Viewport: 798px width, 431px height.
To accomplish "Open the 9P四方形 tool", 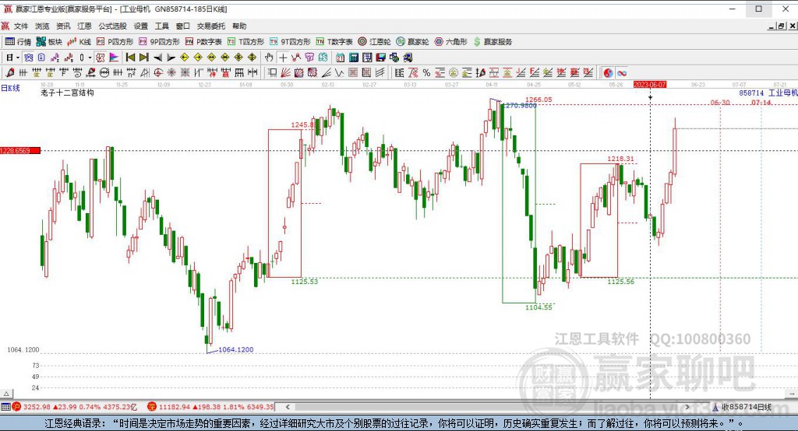I will pyautogui.click(x=159, y=42).
